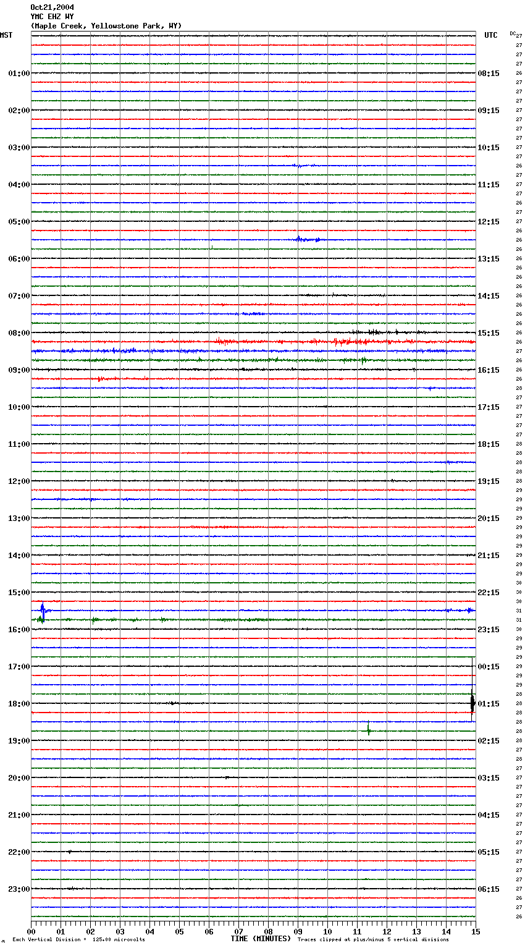Click the UTC time label '17:15'
525x948 pixels.
tap(489, 407)
